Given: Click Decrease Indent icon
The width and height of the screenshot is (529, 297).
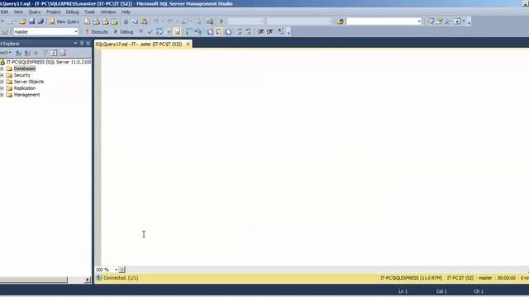Looking at the screenshot, I should point(260,31).
